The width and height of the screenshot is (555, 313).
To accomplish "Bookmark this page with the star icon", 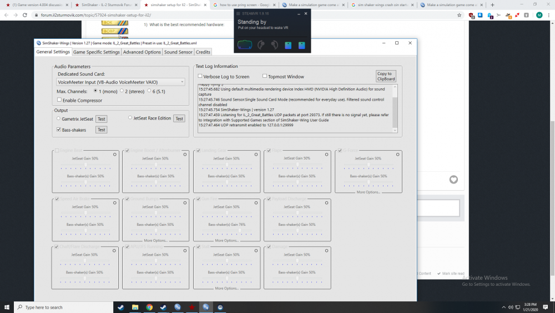I will tap(460, 15).
